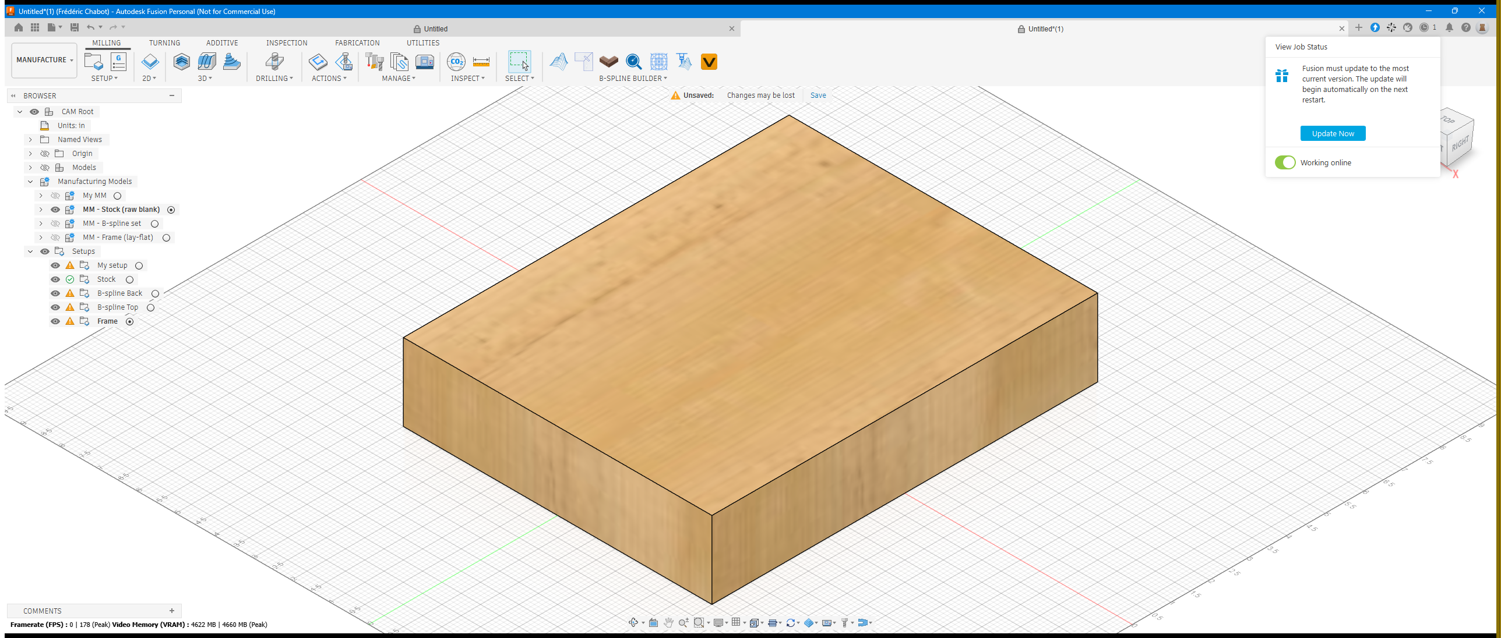Switch to the ADDITIVE tab
Image resolution: width=1501 pixels, height=638 pixels.
pyautogui.click(x=222, y=43)
